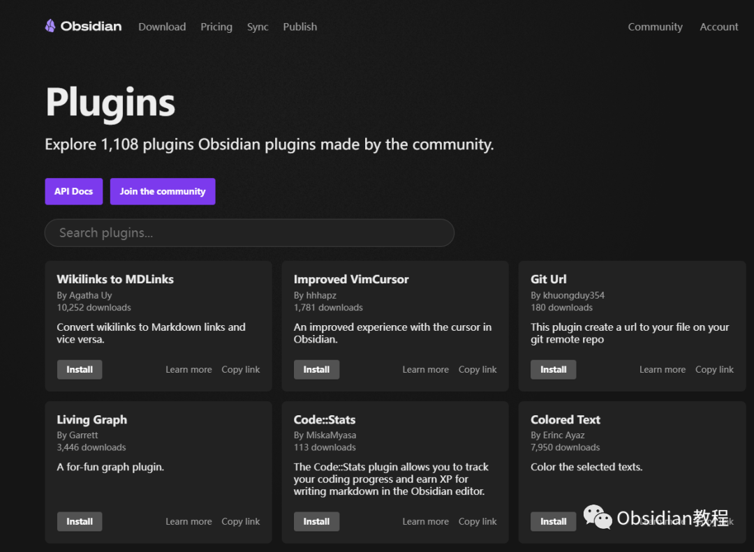Viewport: 754px width, 552px height.
Task: Click the Obsidian crystal logo icon
Action: point(50,26)
